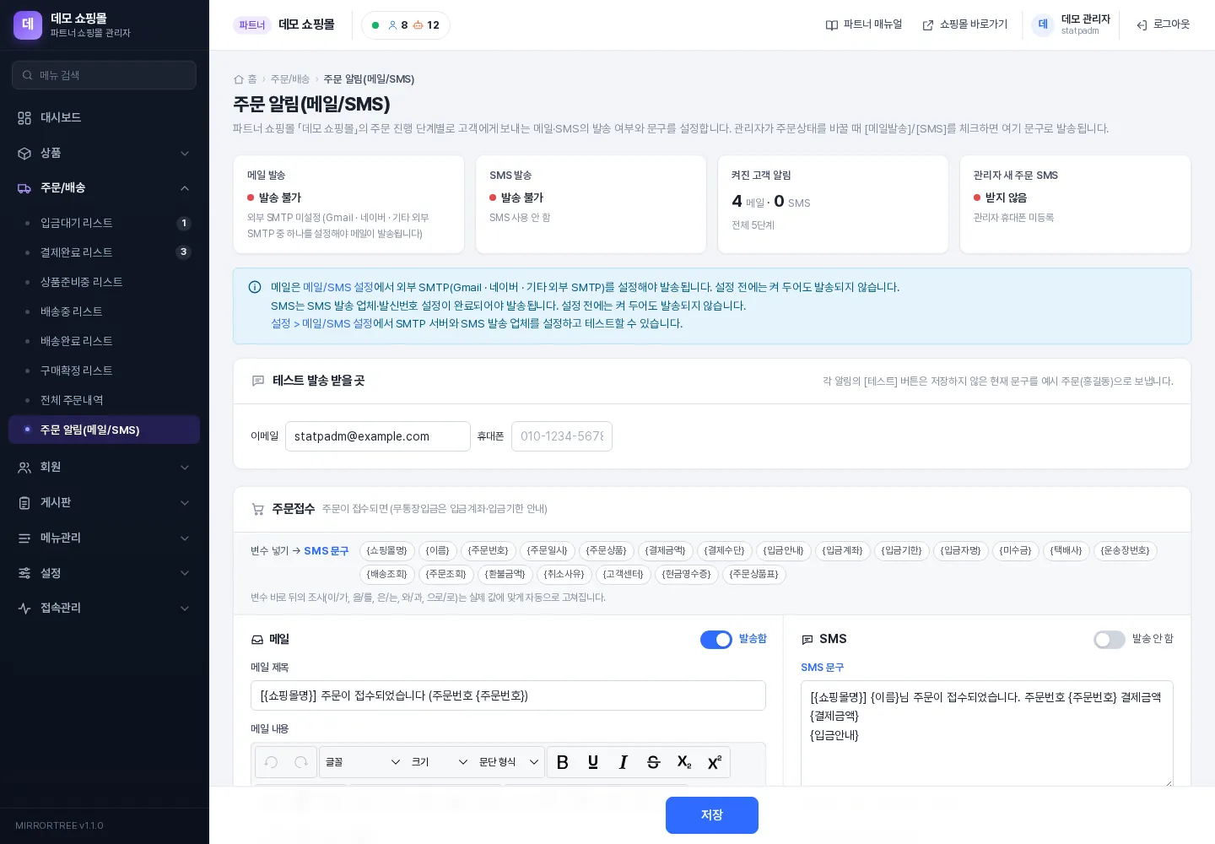
Task: Collapse the 주문/배송 sidebar section
Action: 185,188
